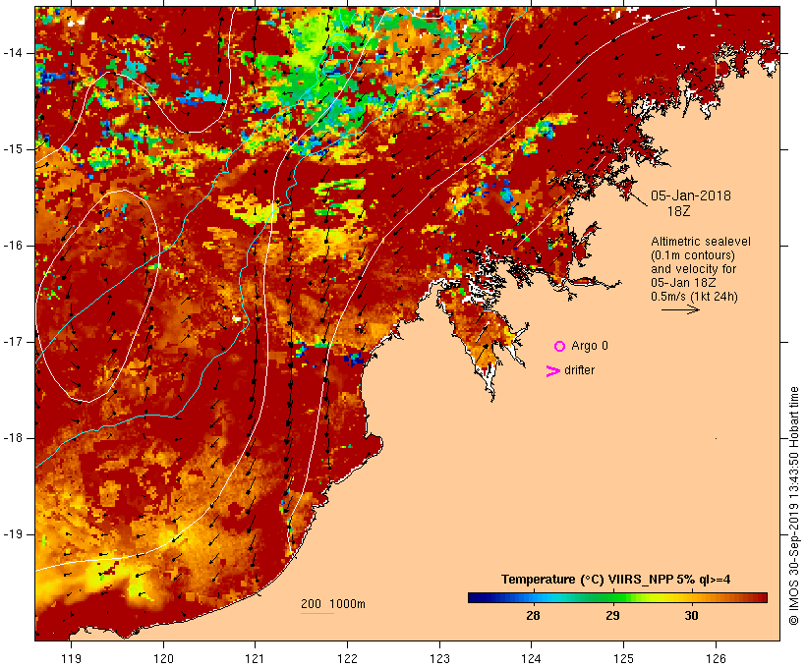Click the IMOS copyright timestamp text
806x668 pixels.
[x=793, y=506]
